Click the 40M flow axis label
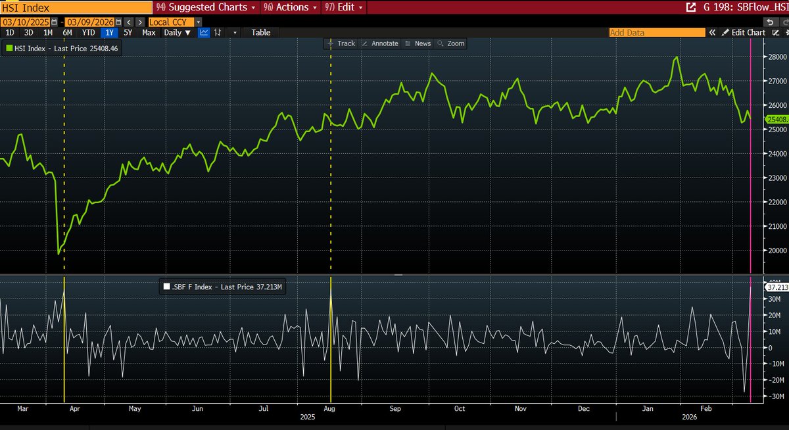Screen dimensions: 789x430 [774, 283]
